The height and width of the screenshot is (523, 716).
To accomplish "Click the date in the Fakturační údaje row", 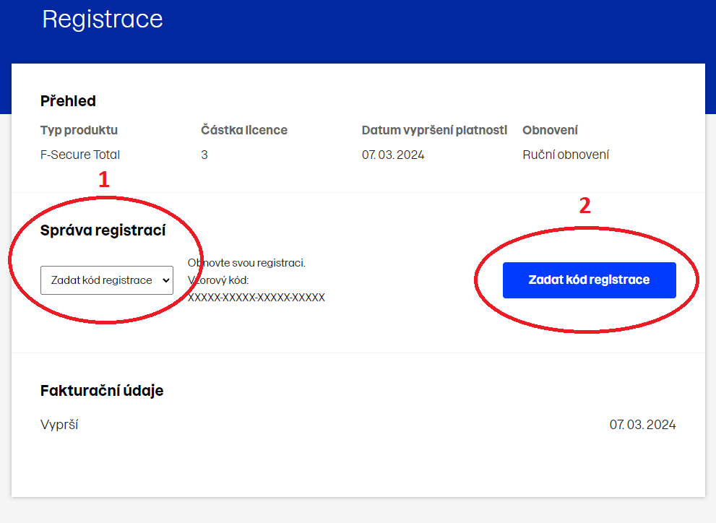I will [x=642, y=425].
